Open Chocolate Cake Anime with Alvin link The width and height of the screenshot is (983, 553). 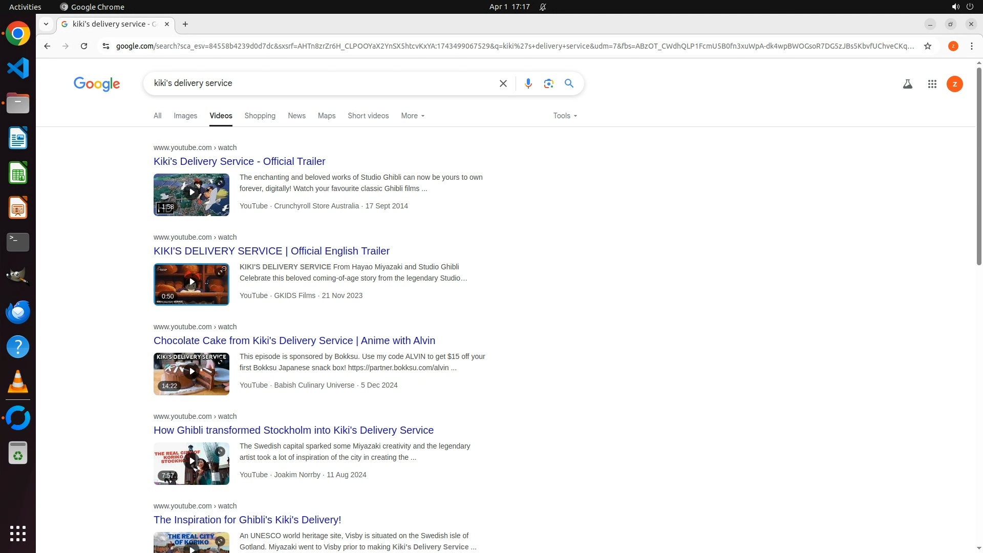294,341
